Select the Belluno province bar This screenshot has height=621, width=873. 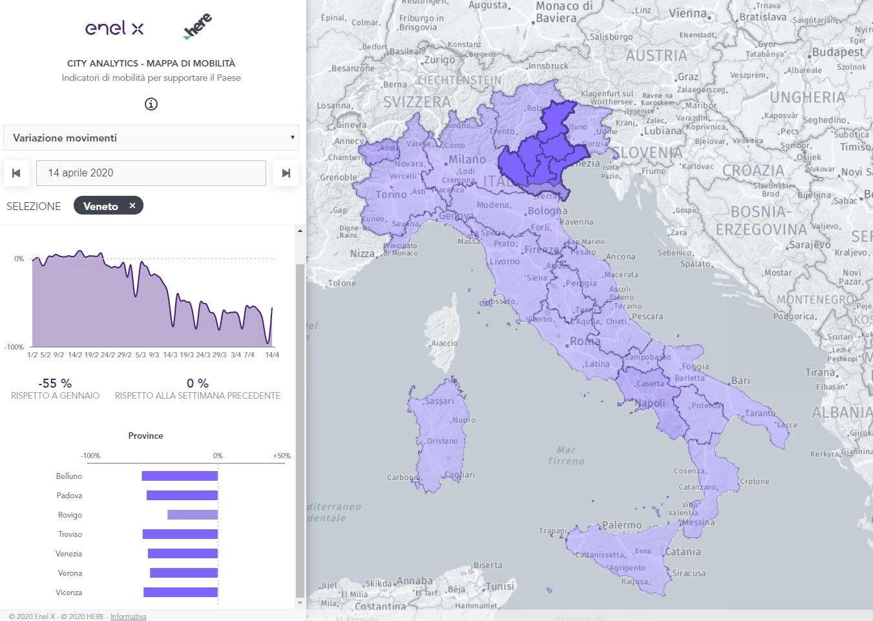[180, 476]
